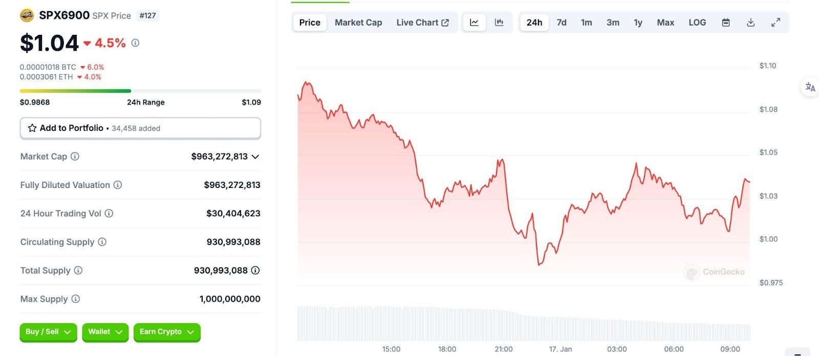Switch to the candlestick chart icon
The width and height of the screenshot is (819, 356).
(499, 23)
